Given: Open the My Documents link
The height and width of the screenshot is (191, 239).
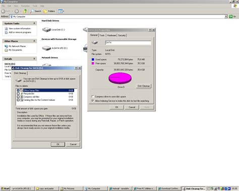Looking at the screenshot, I should click(15, 50).
